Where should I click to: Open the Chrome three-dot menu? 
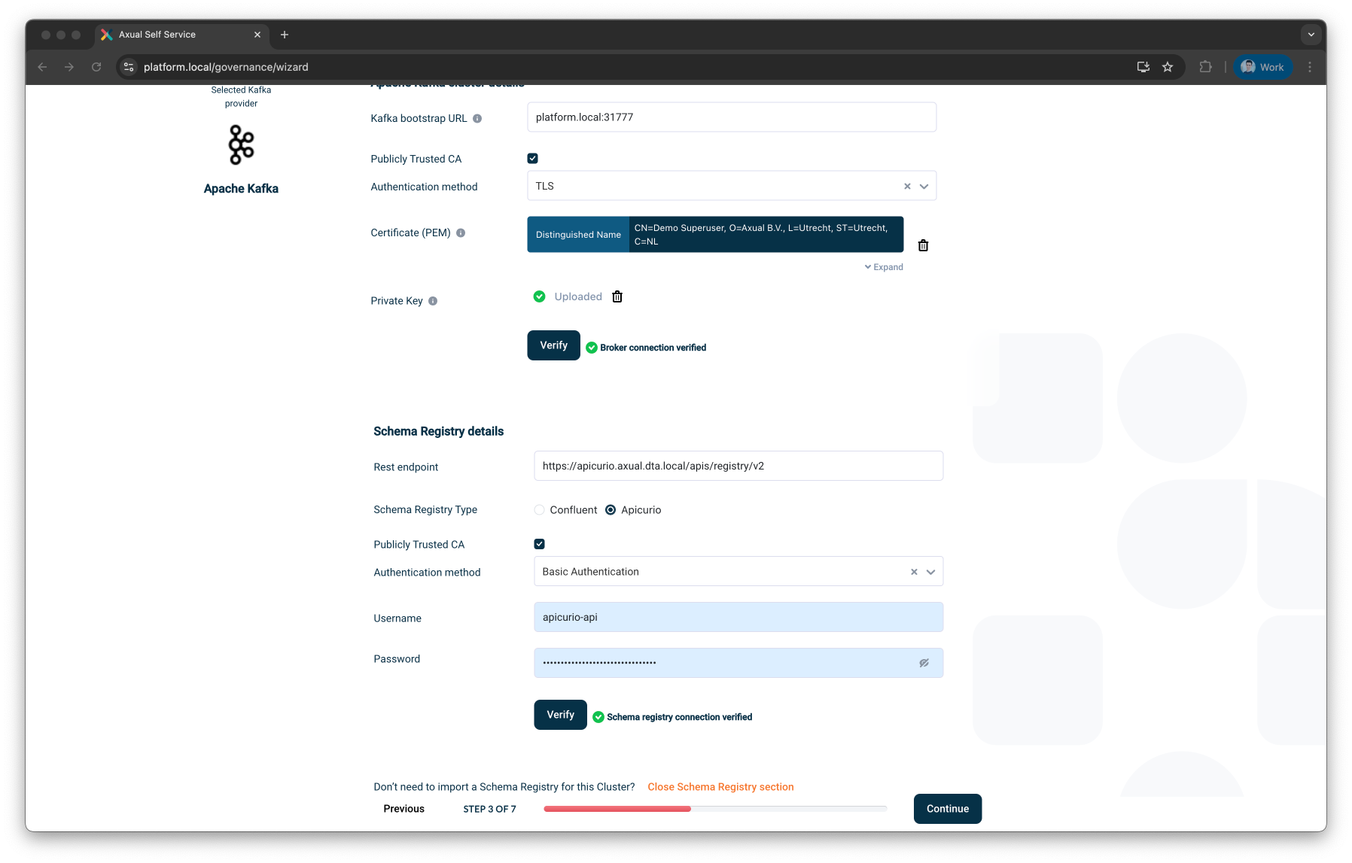[x=1310, y=67]
